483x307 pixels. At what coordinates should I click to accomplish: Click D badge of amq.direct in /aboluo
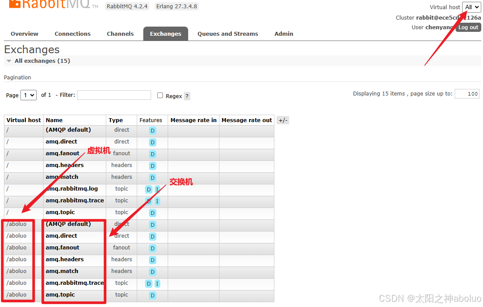point(152,237)
